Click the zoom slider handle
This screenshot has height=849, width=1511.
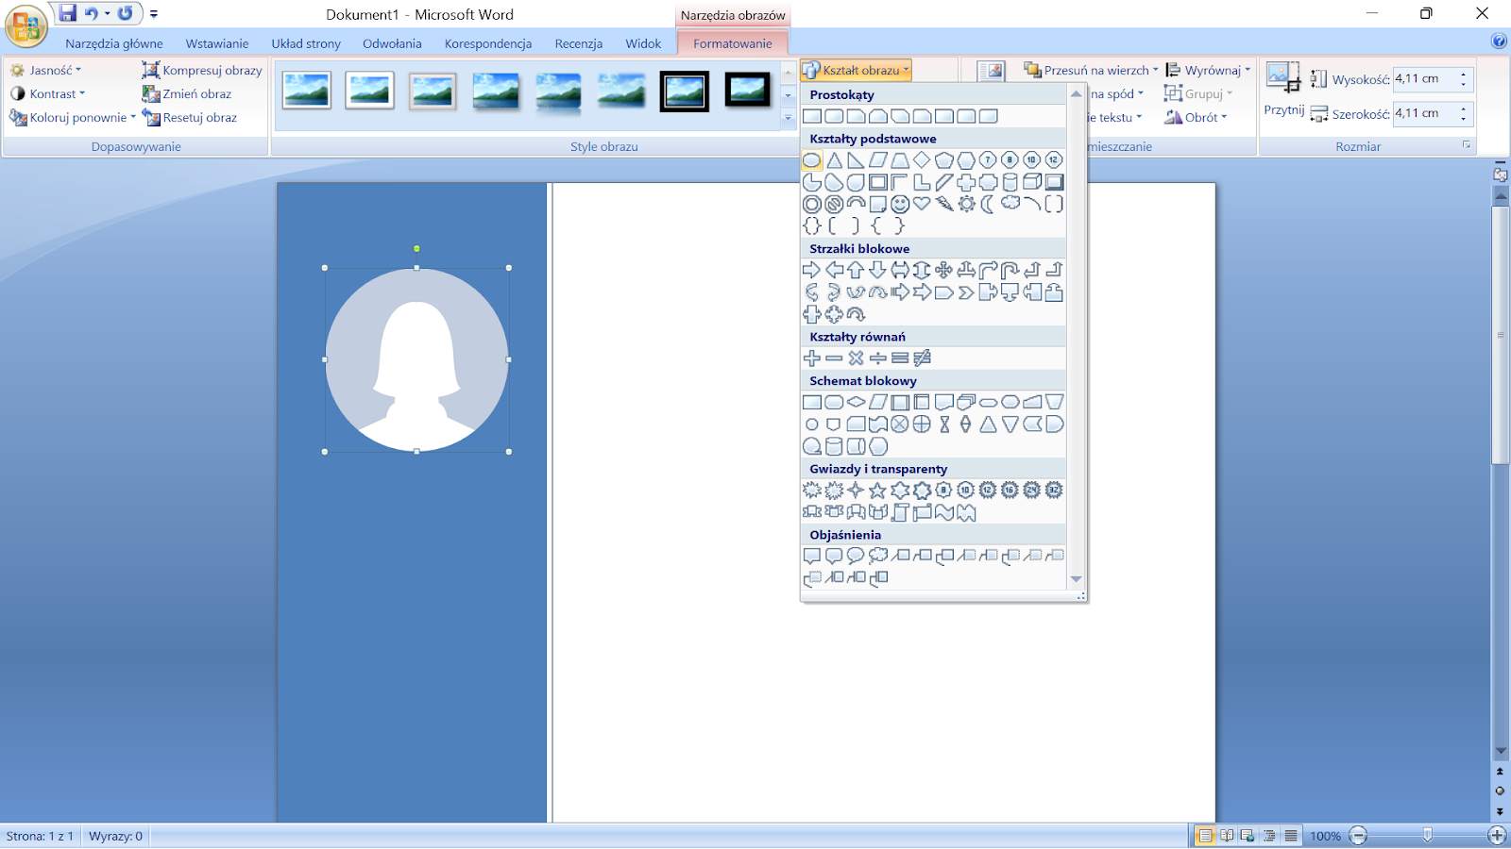coord(1427,836)
